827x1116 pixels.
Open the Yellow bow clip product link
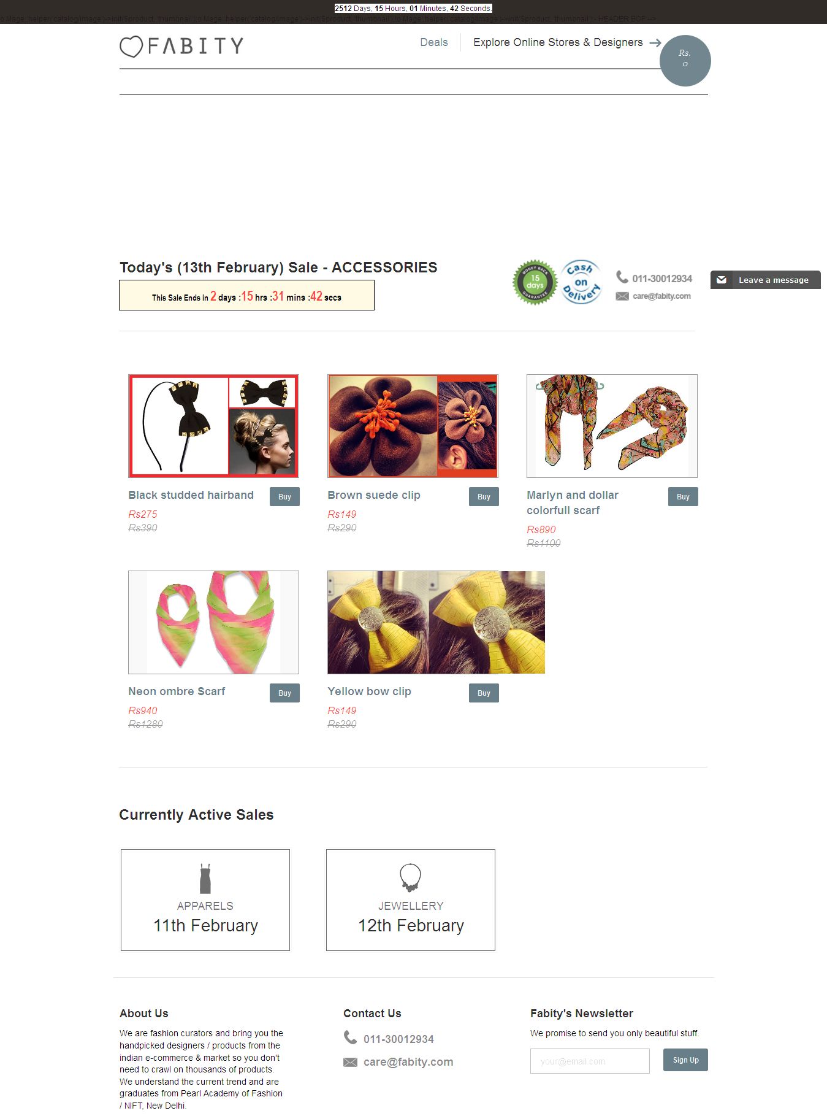coord(369,691)
